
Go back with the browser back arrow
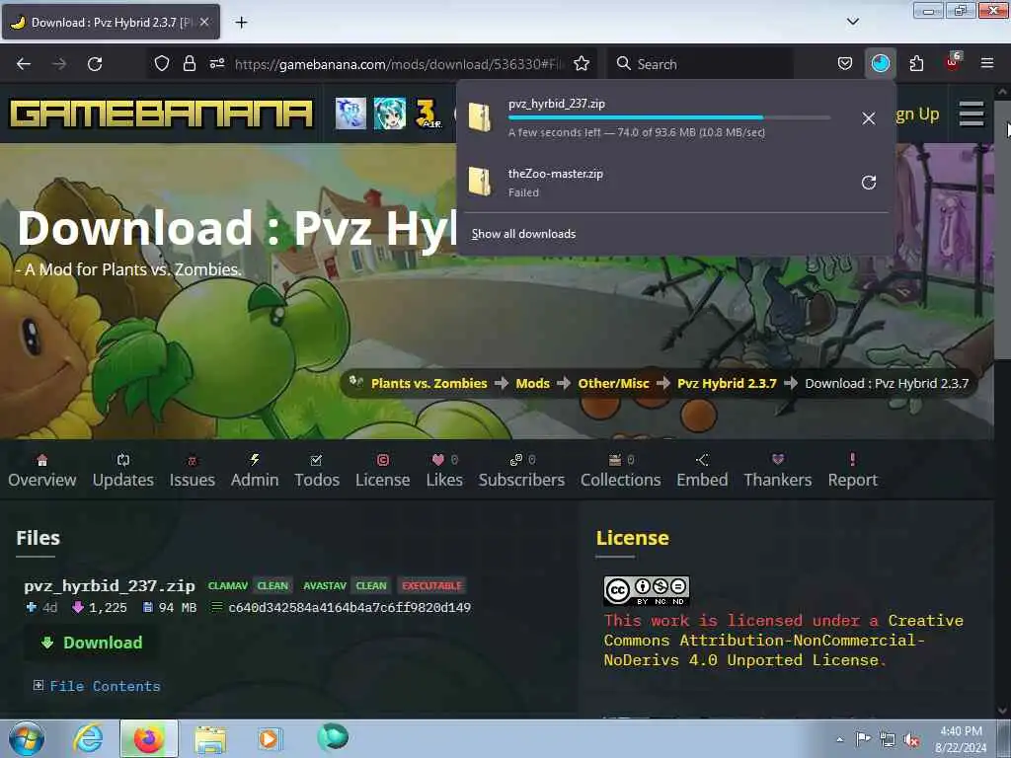click(24, 64)
